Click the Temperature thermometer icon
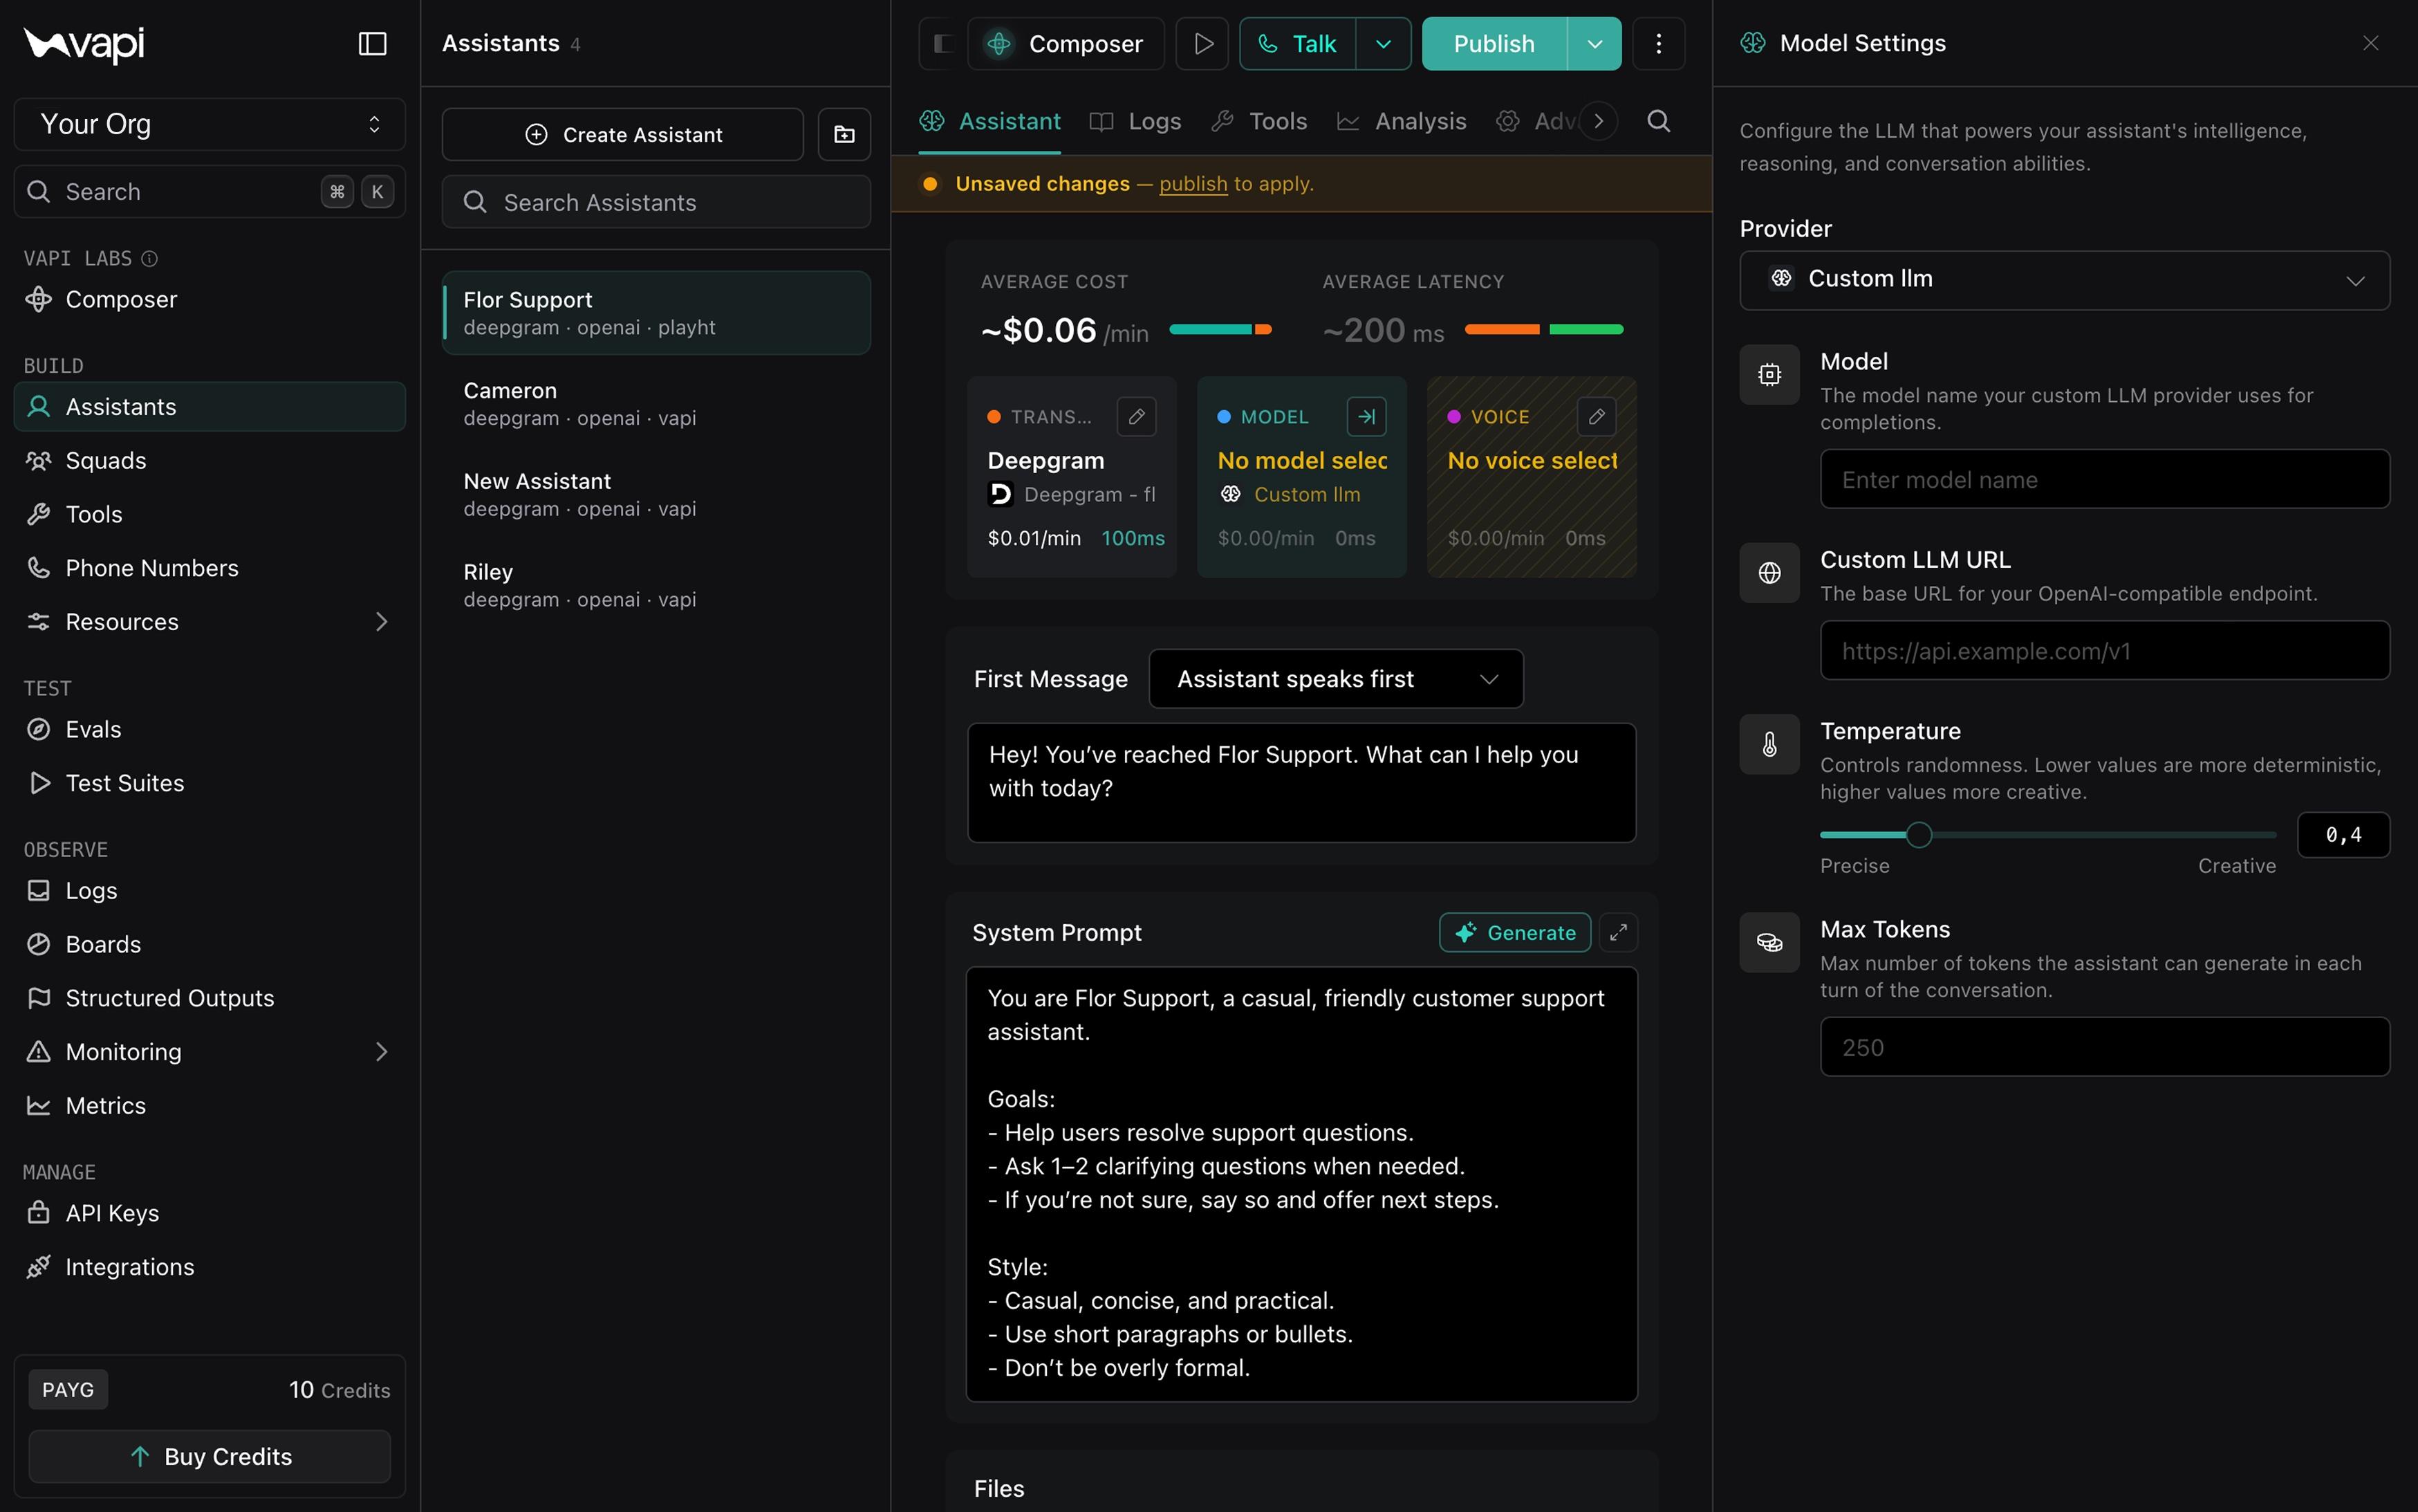Viewport: 2418px width, 1512px height. pyautogui.click(x=1769, y=744)
